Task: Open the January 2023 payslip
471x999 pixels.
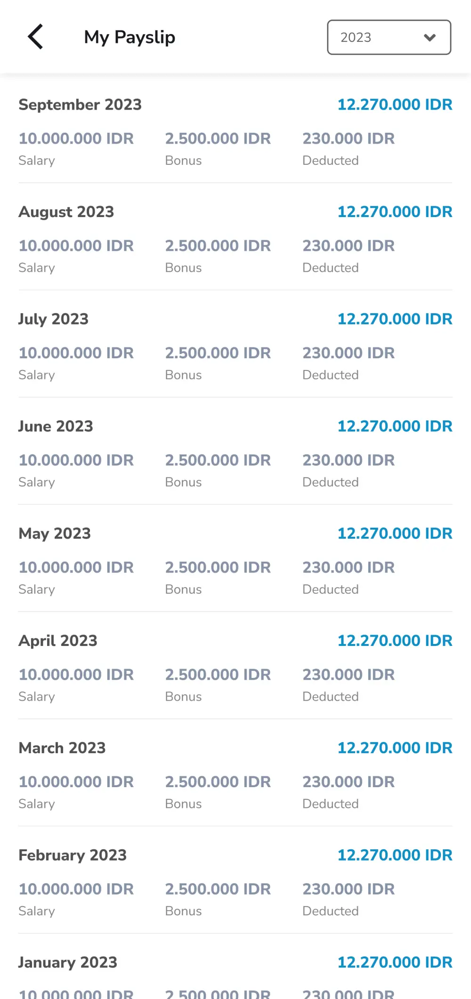Action: pos(68,962)
